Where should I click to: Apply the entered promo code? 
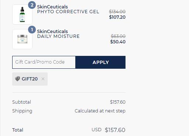[100, 62]
